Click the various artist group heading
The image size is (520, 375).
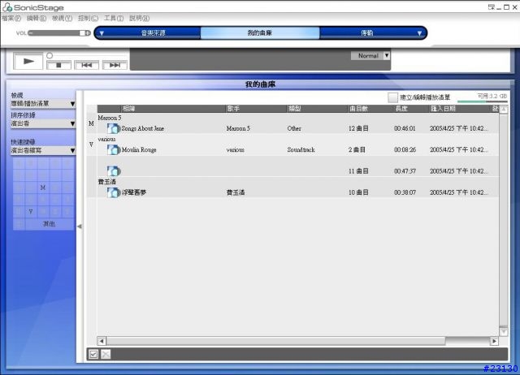point(106,139)
